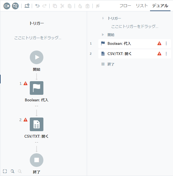Click warning icon on CSV/TXT: 開く row
The height and width of the screenshot is (176, 173).
coord(159,54)
